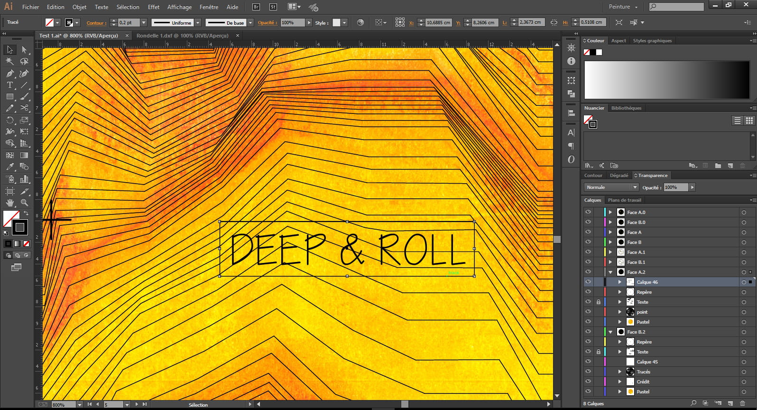757x410 pixels.
Task: Select the Pen tool
Action: tap(9, 74)
